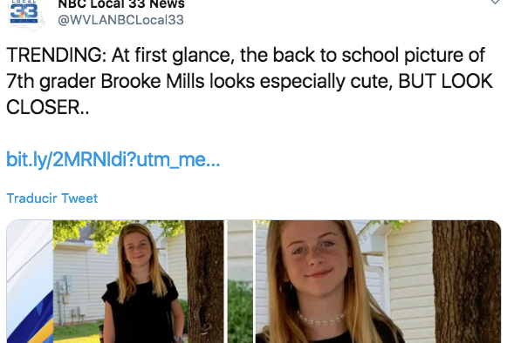Click the white divider between the two photos
The width and height of the screenshot is (514, 343).
click(x=226, y=281)
